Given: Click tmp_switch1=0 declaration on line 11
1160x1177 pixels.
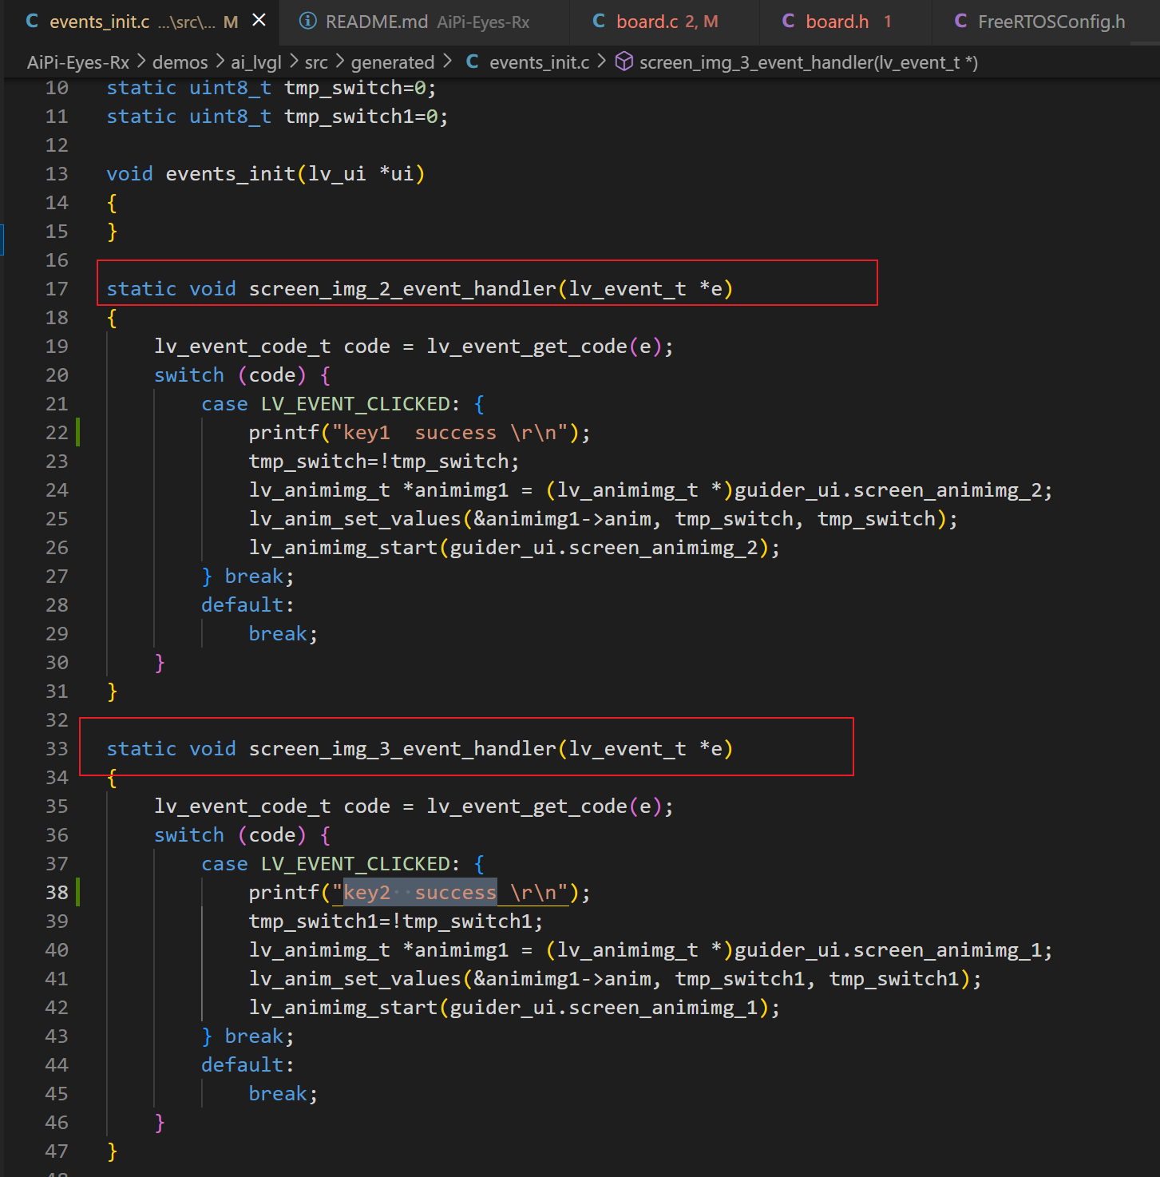Looking at the screenshot, I should click(x=366, y=117).
